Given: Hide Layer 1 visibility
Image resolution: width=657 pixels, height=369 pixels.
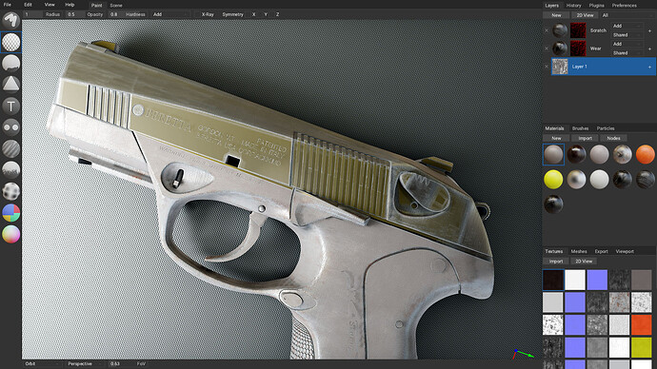Looking at the screenshot, I should (x=547, y=67).
